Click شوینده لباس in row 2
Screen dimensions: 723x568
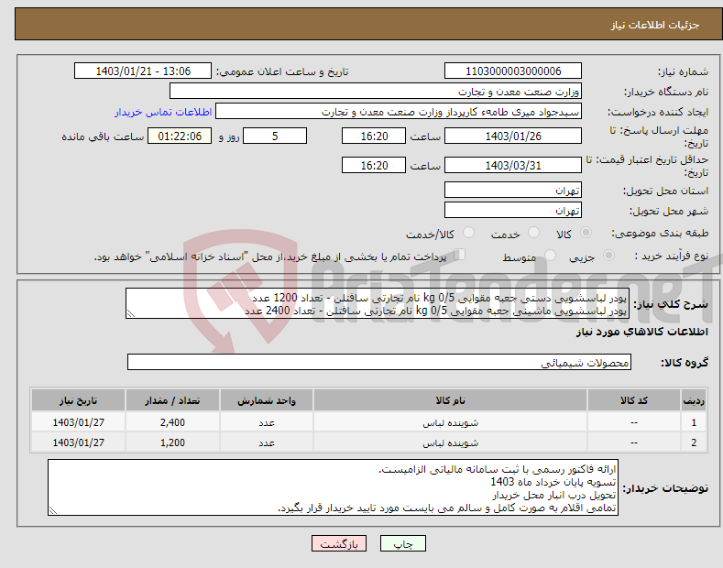pos(451,442)
